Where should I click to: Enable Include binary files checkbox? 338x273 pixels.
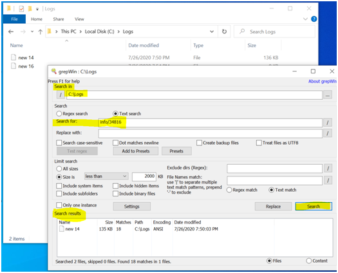pyautogui.click(x=115, y=194)
